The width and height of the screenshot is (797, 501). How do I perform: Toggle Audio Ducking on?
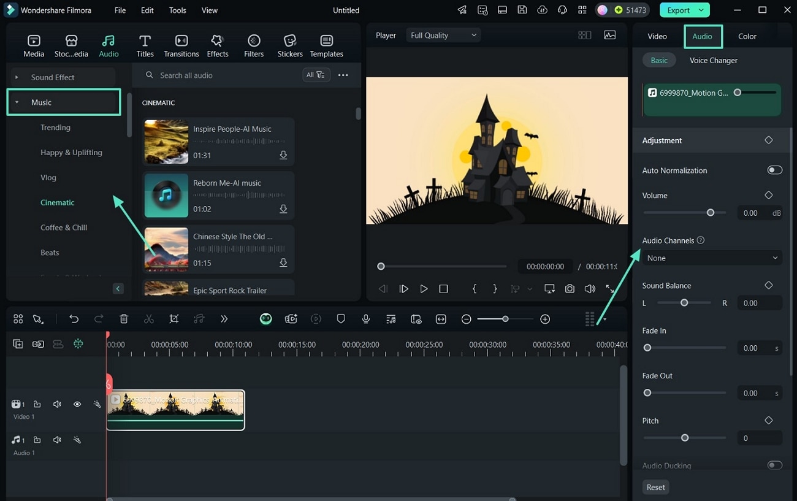[774, 465]
